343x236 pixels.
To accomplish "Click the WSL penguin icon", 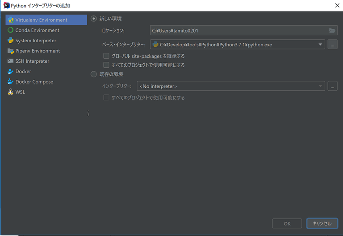I will click(11, 92).
